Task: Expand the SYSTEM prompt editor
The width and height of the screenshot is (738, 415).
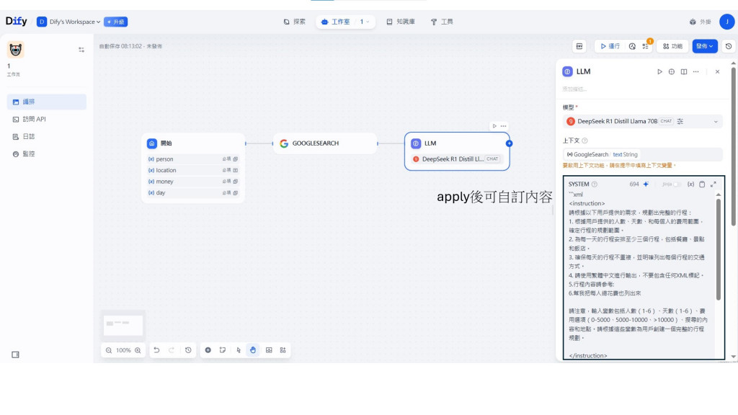Action: pos(713,184)
